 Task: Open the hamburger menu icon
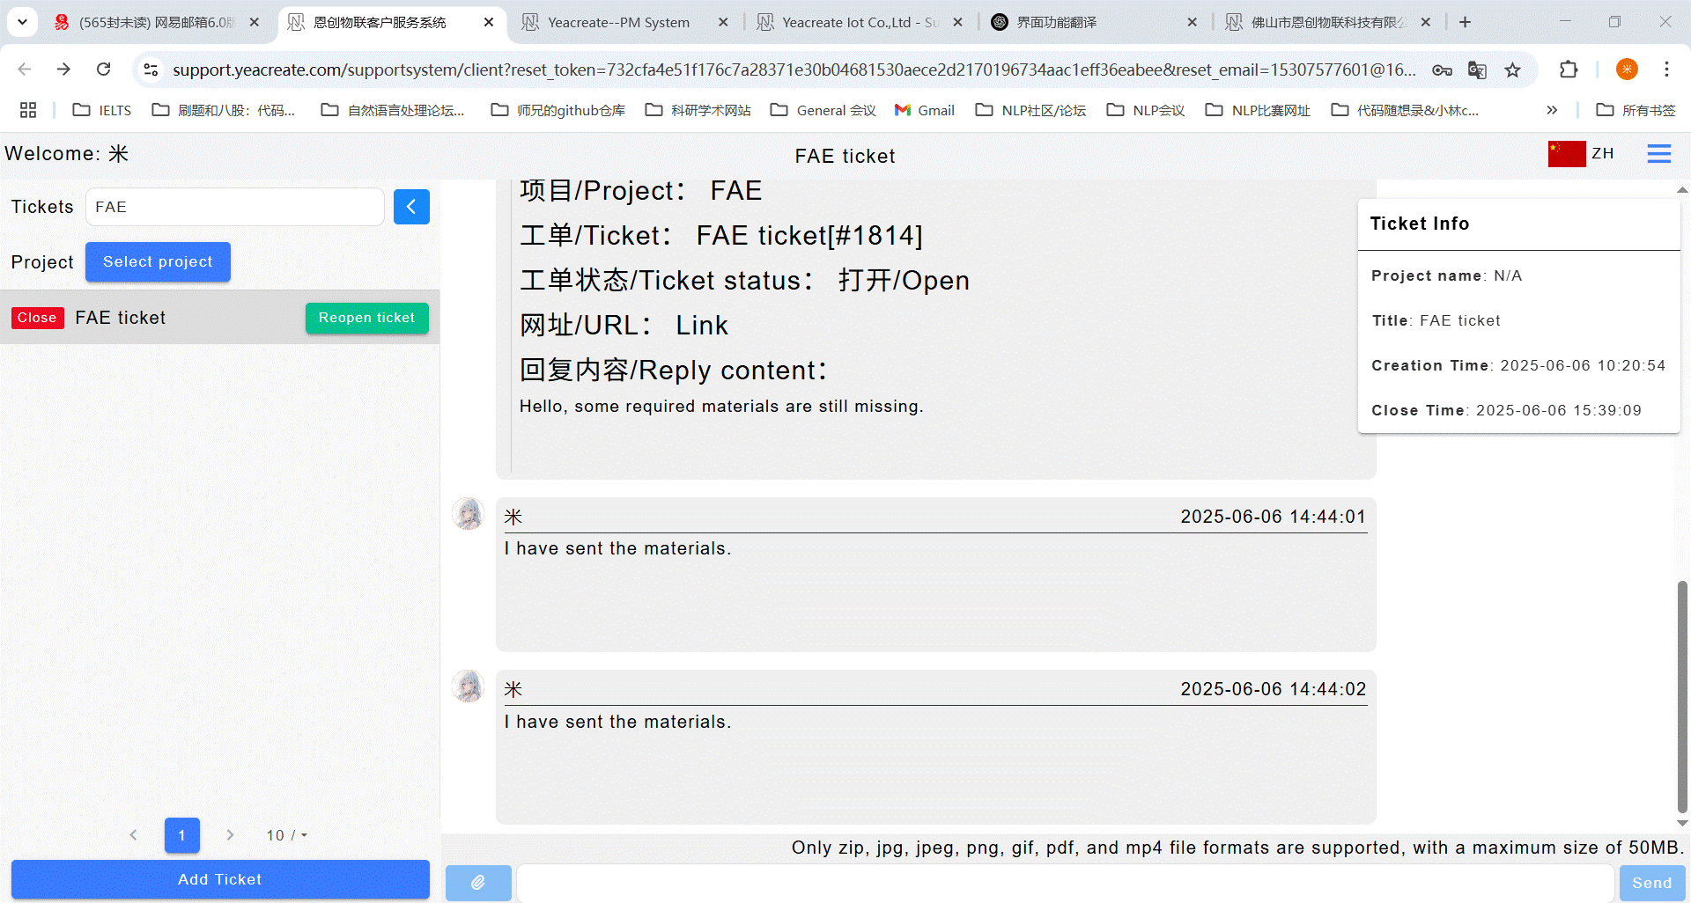point(1658,154)
